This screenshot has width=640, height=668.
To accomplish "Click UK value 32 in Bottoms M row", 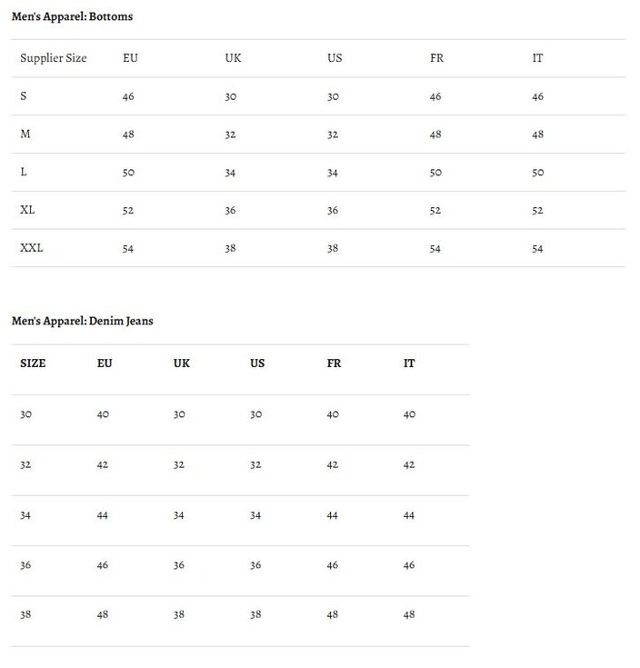I will point(230,135).
